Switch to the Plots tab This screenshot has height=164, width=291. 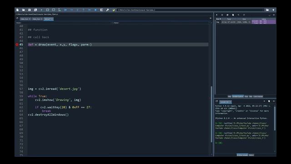coord(246,97)
